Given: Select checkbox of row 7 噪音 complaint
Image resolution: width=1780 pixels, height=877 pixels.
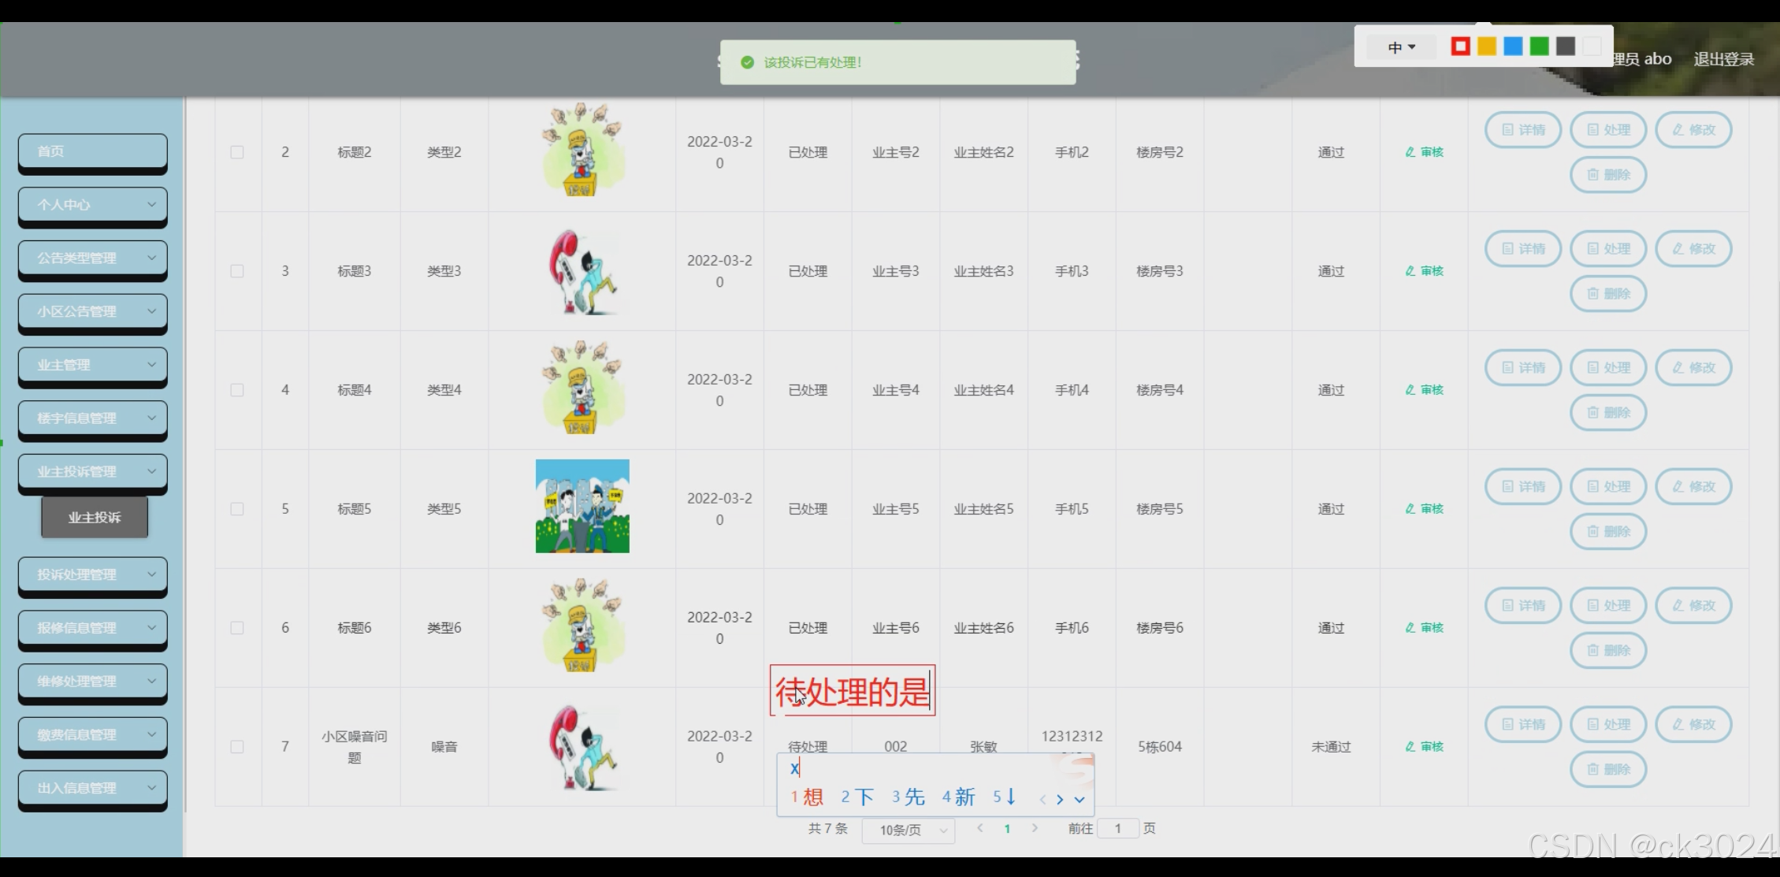Looking at the screenshot, I should 237,747.
